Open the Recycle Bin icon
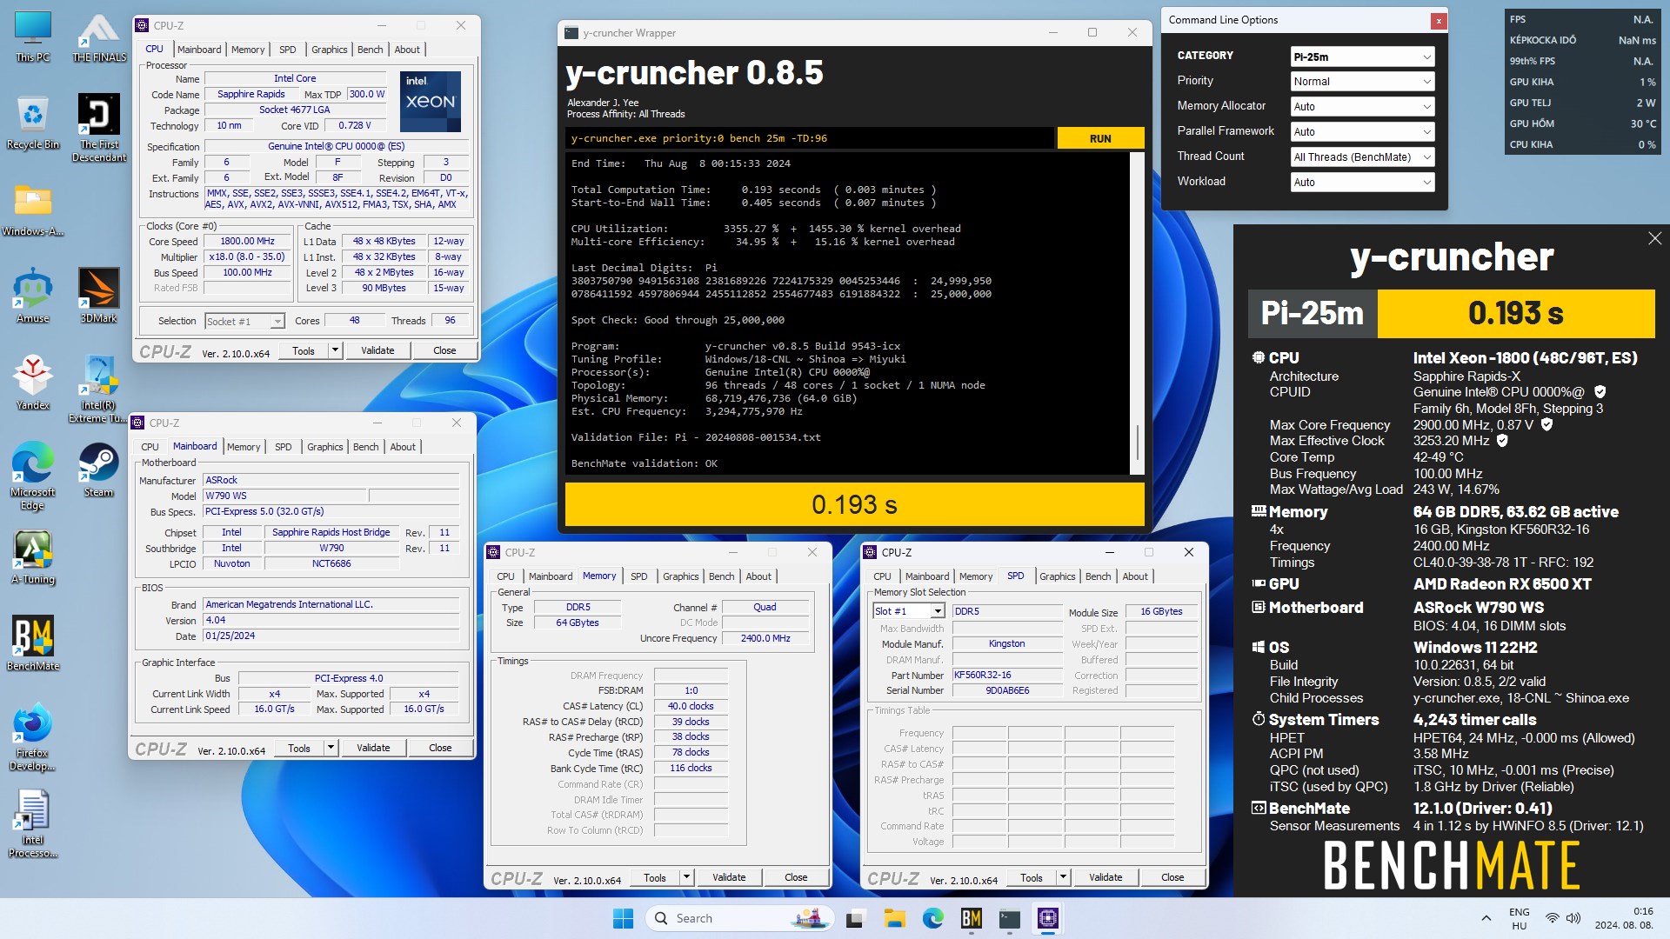This screenshot has width=1670, height=939. [x=33, y=122]
